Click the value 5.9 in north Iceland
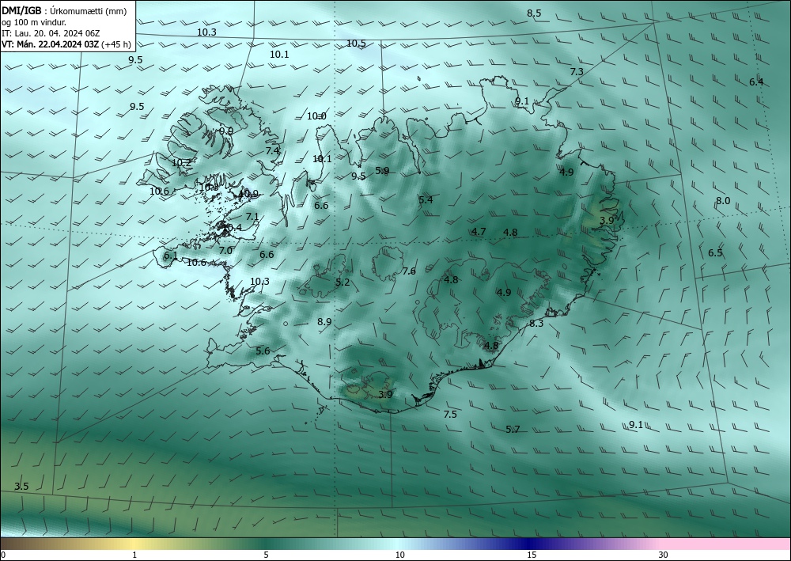Image resolution: width=791 pixels, height=561 pixels. click(x=382, y=171)
